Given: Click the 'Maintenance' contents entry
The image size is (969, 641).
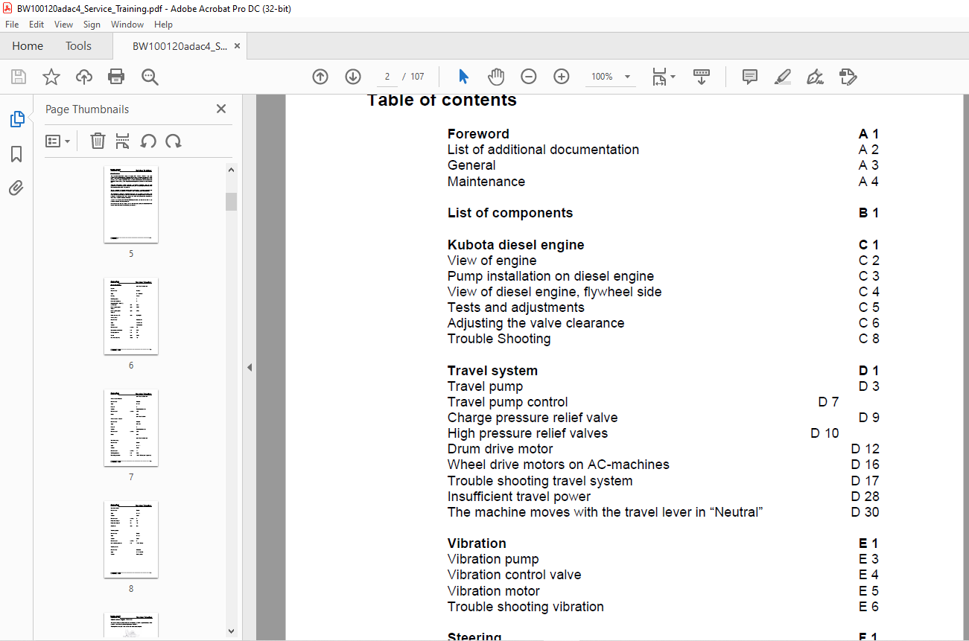Looking at the screenshot, I should tap(486, 182).
